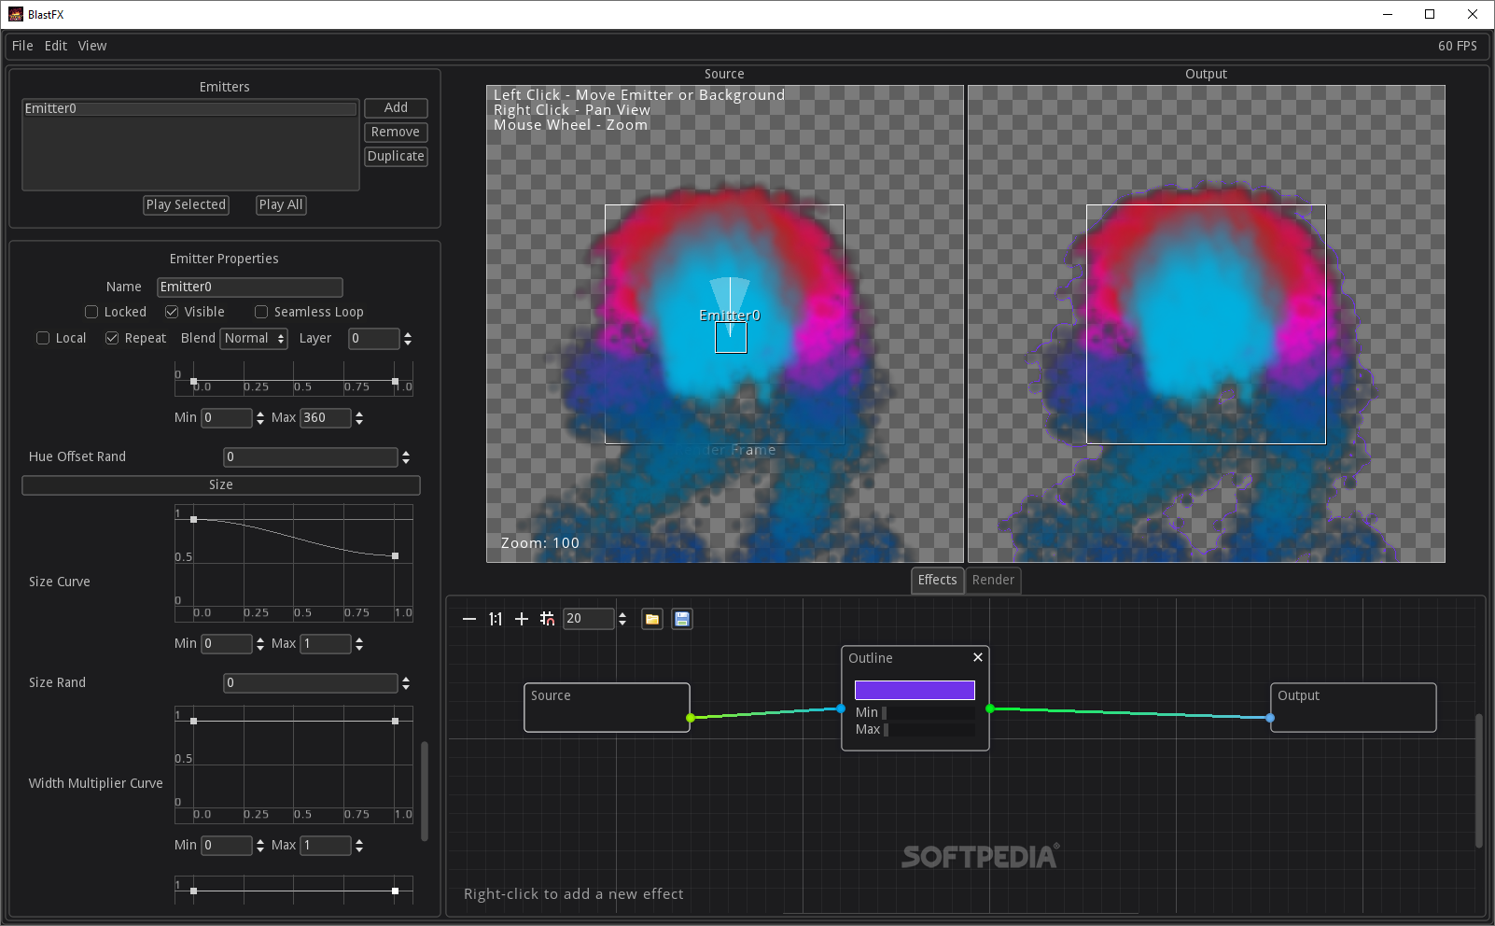The image size is (1495, 926).
Task: Click the Emitter0 marker in Source view
Action: (731, 337)
